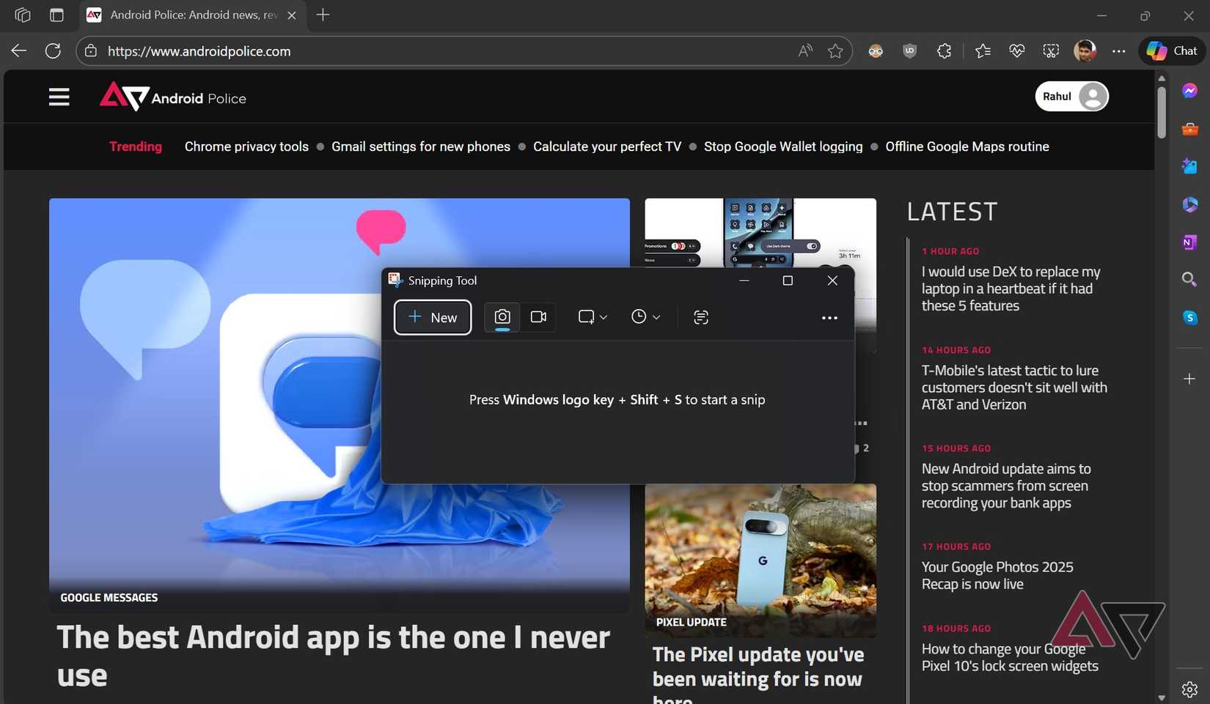1210x704 pixels.
Task: Open OneNote from the Edge sidebar
Action: click(x=1189, y=242)
